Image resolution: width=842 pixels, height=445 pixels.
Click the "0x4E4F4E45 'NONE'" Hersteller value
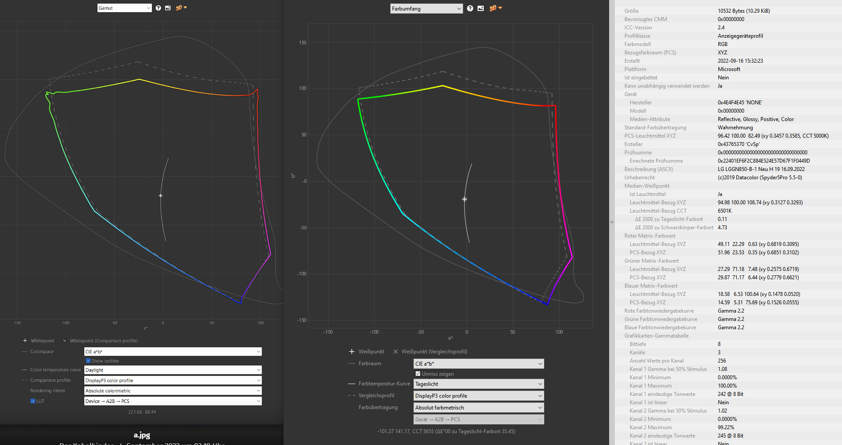point(740,103)
